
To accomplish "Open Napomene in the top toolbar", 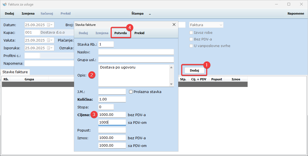I will [x=296, y=13].
